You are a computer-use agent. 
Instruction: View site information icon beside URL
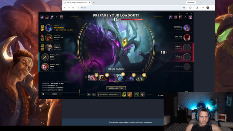[79, 8]
